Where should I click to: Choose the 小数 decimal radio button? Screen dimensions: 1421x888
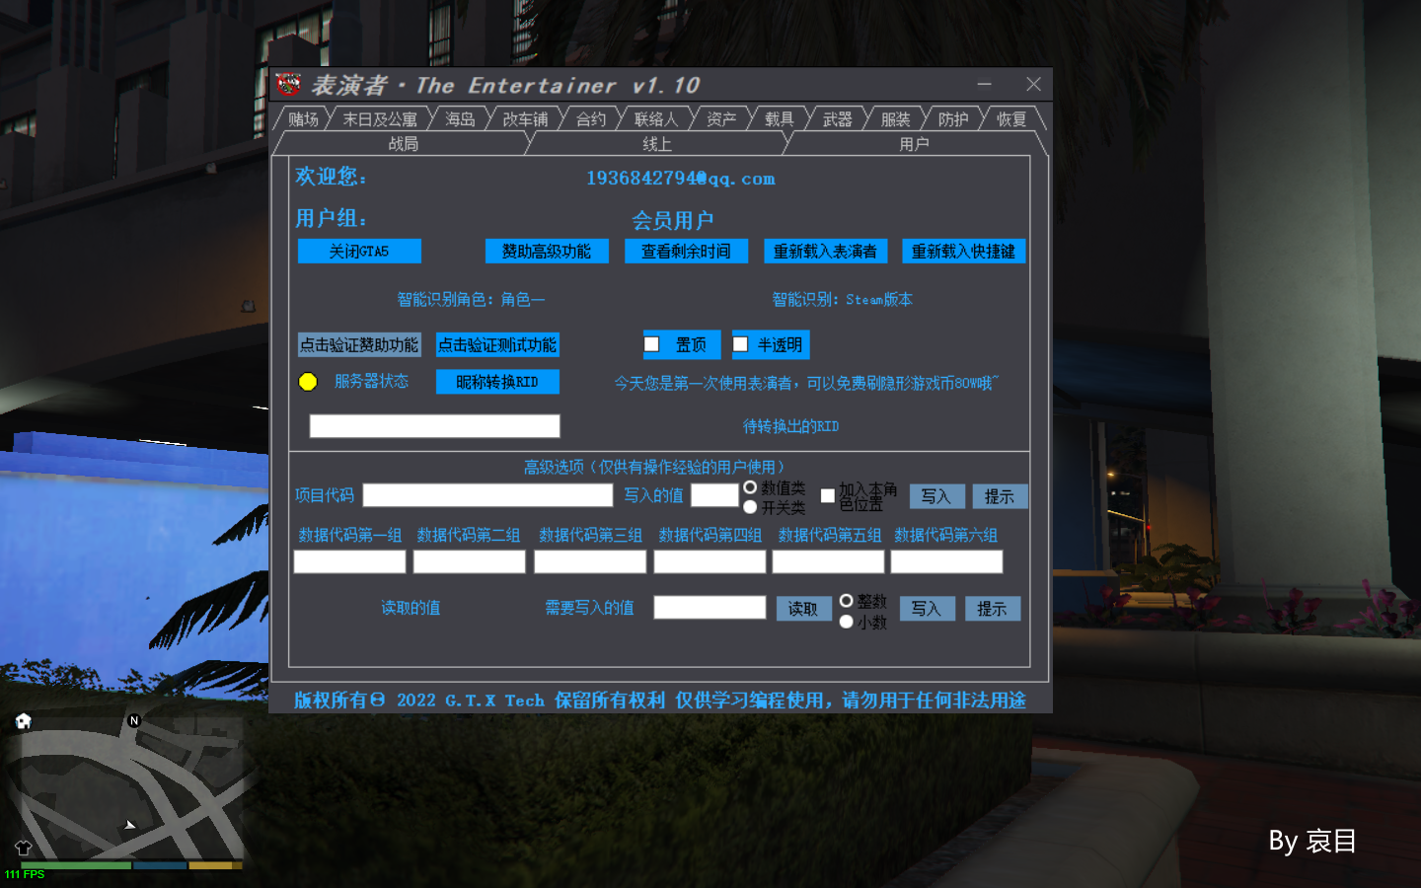[x=846, y=623]
